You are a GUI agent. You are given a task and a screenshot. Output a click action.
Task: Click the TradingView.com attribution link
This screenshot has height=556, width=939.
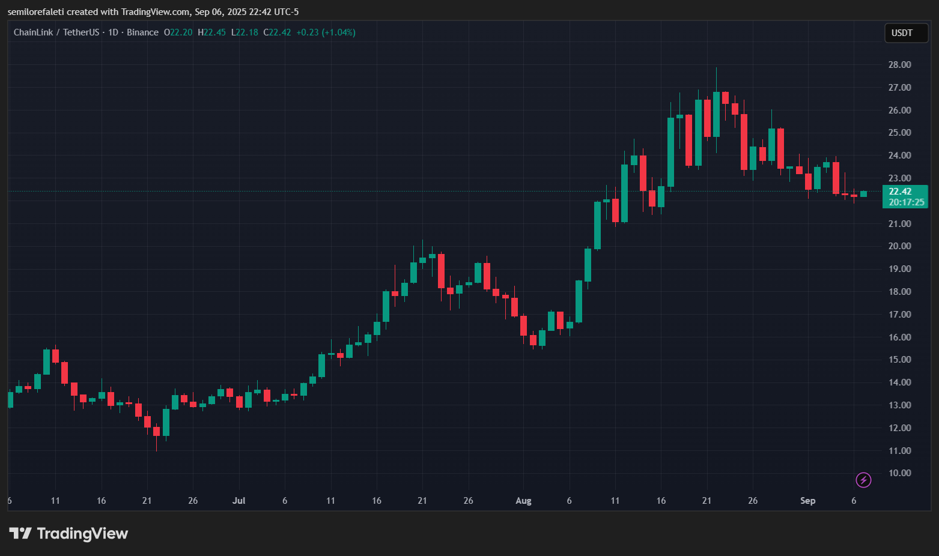pyautogui.click(x=155, y=11)
